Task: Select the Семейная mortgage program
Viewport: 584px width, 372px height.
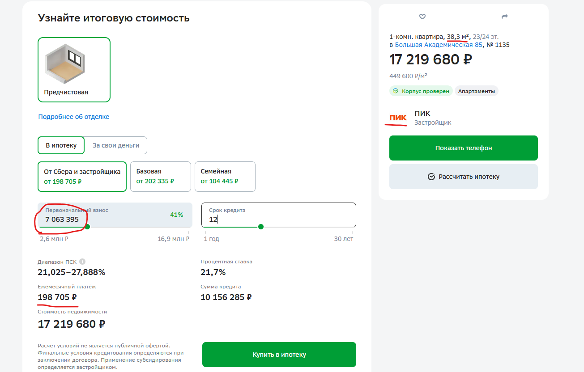Action: (225, 177)
